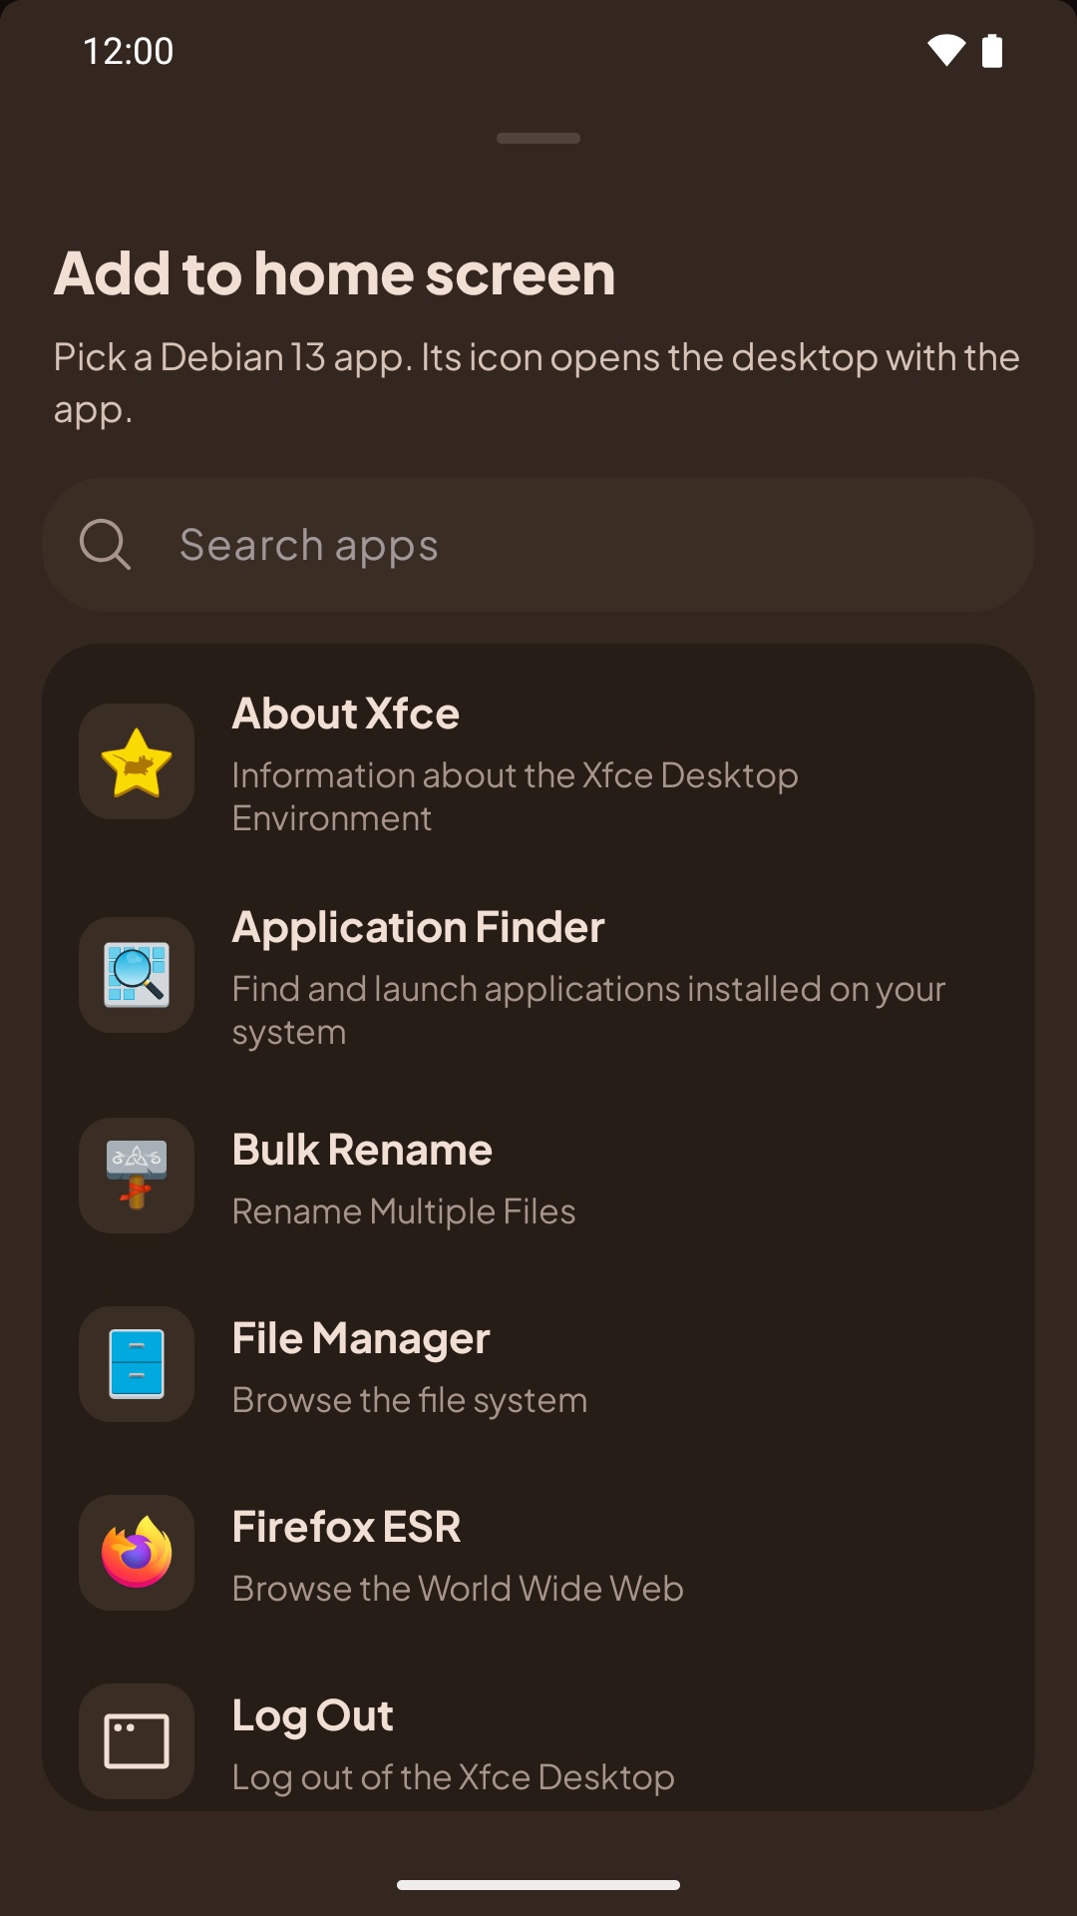Tap the Application Finder magnifier icon
The width and height of the screenshot is (1077, 1916).
(x=137, y=975)
